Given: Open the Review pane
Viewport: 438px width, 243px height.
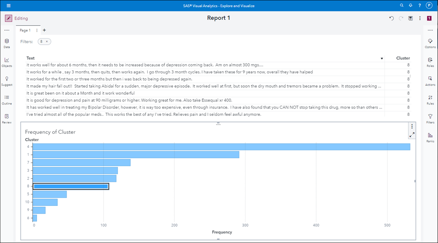Looking at the screenshot, I should click(7, 119).
